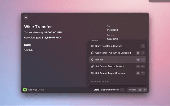This screenshot has height=106, width=170.
Task: Toggle the Actions panel from footer
Action: [133, 90]
